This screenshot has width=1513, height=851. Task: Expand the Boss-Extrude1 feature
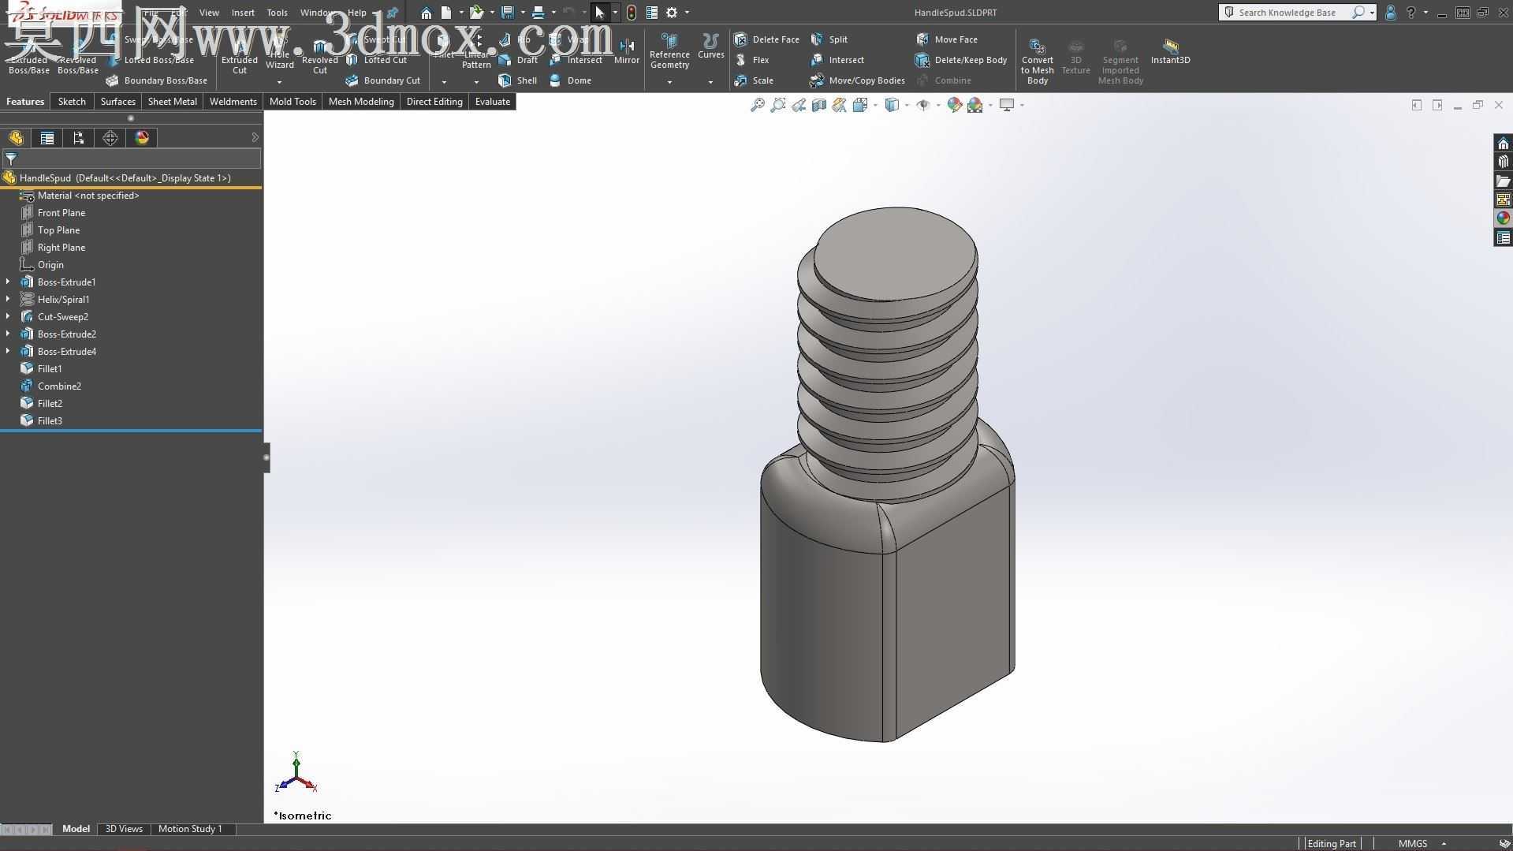(x=8, y=282)
